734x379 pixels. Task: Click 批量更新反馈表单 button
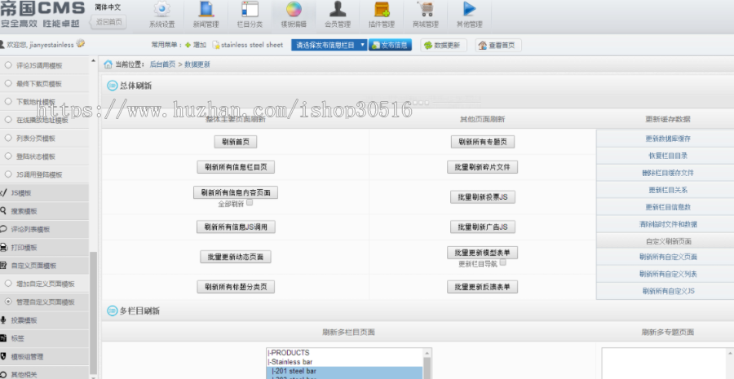(483, 287)
